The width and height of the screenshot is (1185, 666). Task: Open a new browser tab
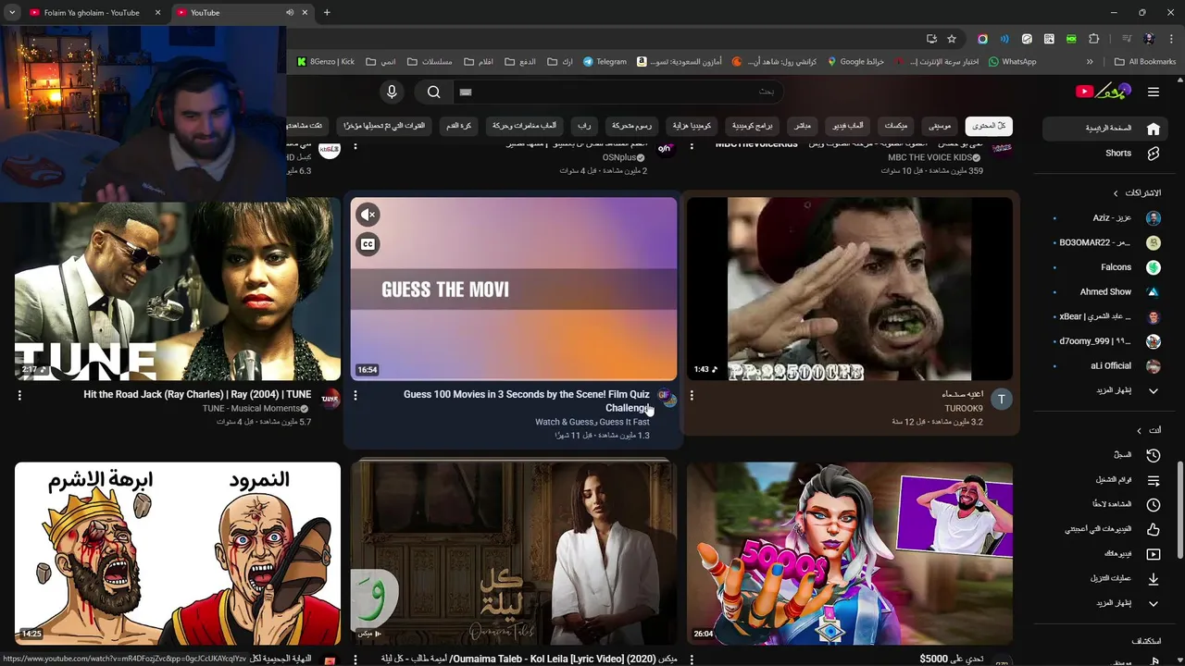point(327,13)
